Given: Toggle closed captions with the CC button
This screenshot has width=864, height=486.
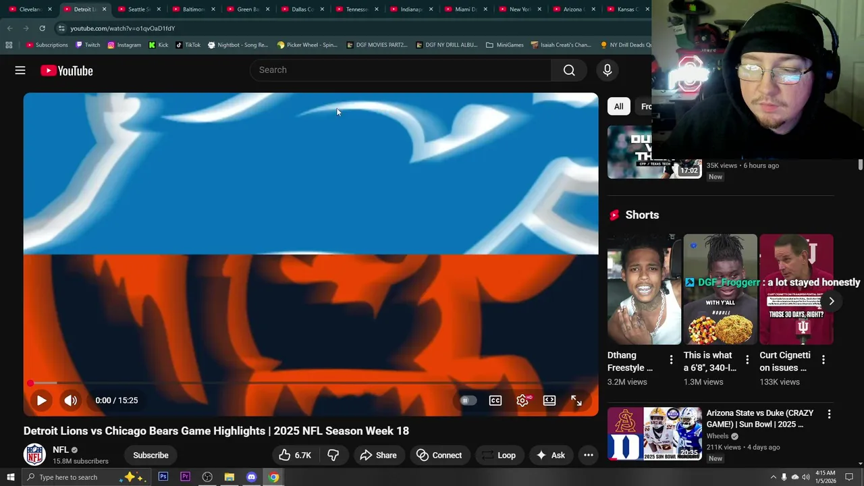Looking at the screenshot, I should click(495, 400).
